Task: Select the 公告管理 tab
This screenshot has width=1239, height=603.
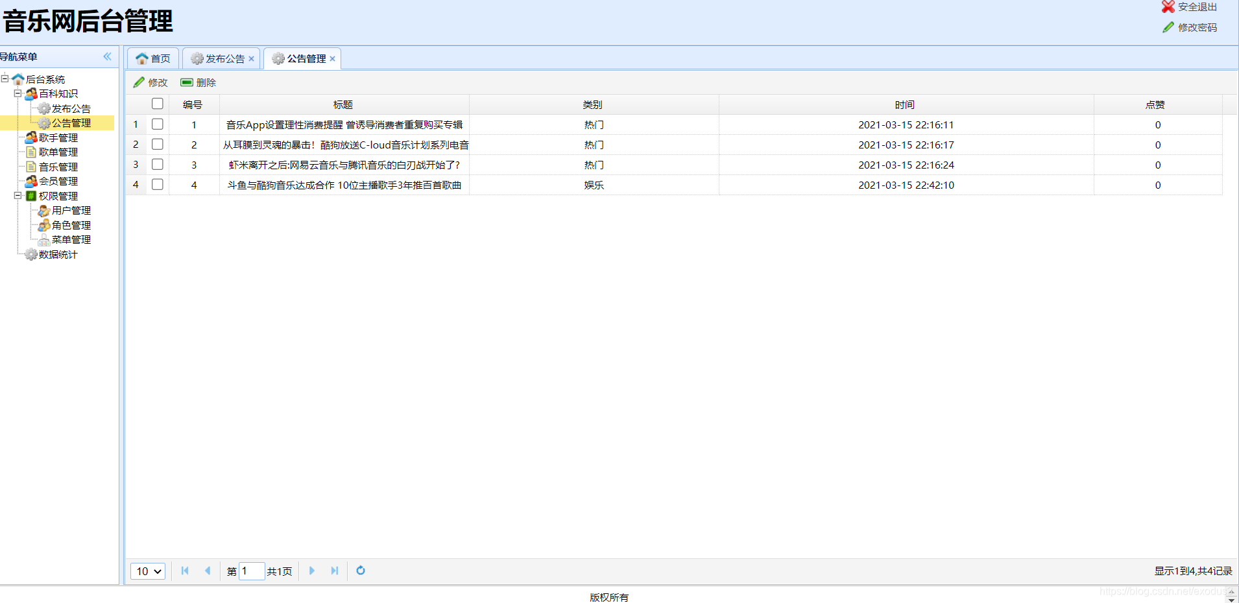Action: (302, 58)
